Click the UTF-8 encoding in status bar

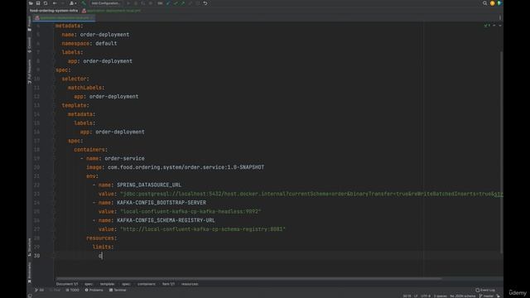[x=426, y=296]
